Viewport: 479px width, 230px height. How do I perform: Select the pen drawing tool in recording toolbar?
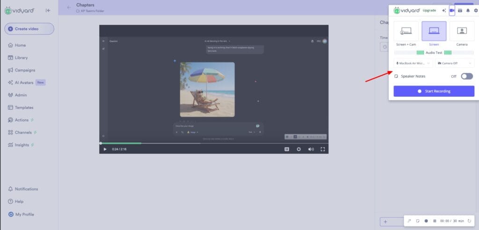pos(409,221)
